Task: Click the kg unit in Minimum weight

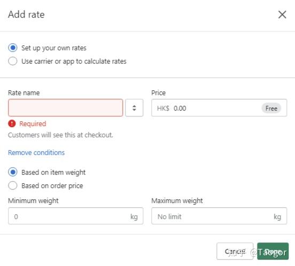Action: click(134, 216)
